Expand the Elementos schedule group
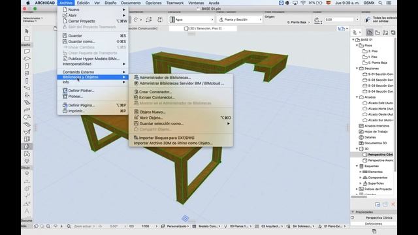This screenshot has width=418, height=235. pos(361,172)
